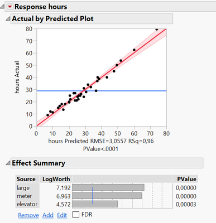
Task: Collapse the Effect Summary section
Action: [x=8, y=163]
